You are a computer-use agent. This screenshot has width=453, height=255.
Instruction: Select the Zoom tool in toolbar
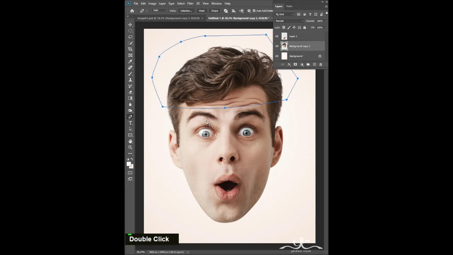click(130, 147)
